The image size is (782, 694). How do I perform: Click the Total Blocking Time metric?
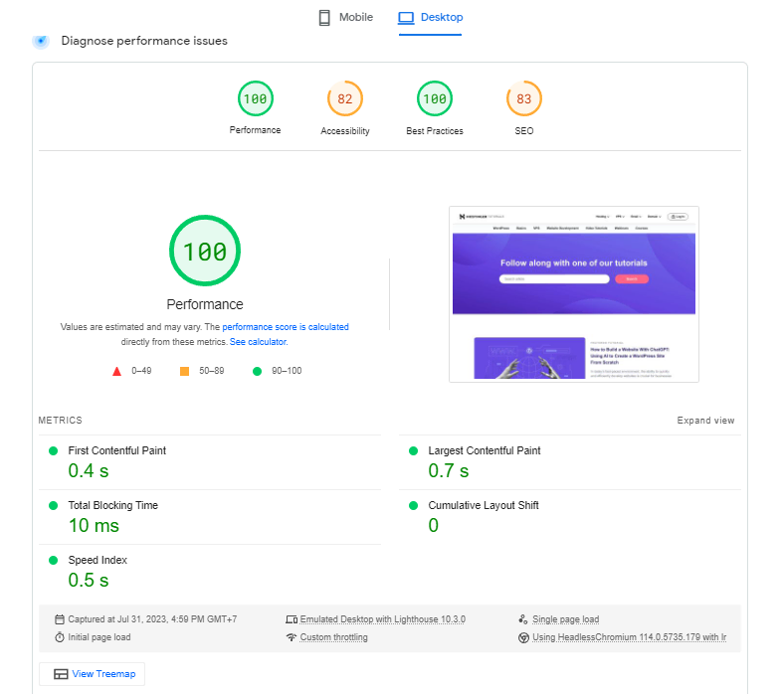[x=112, y=505]
